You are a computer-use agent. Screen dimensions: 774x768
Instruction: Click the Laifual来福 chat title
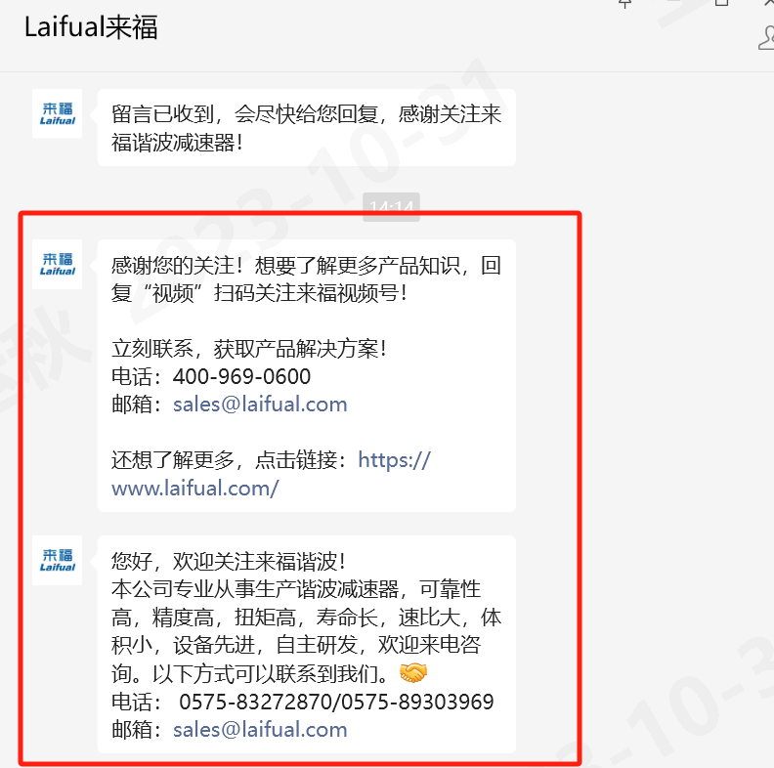coord(91,27)
